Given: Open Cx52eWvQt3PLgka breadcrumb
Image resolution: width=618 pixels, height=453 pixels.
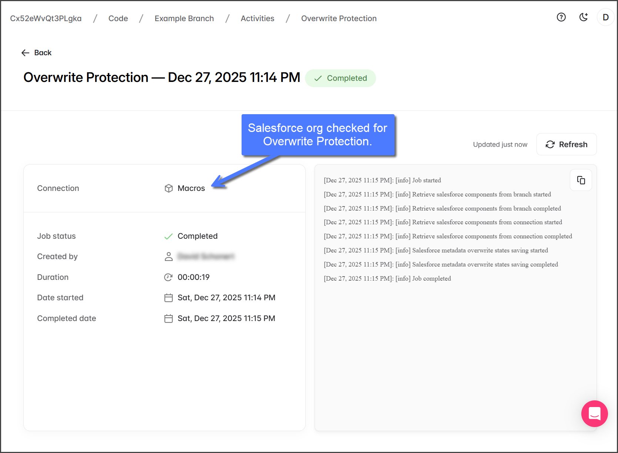Looking at the screenshot, I should (46, 19).
